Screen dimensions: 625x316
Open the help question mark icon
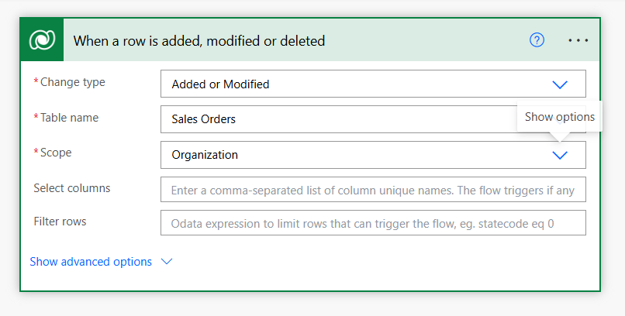[537, 39]
